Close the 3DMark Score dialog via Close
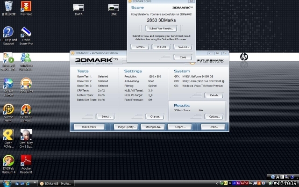The width and height of the screenshot is (299, 187). pos(183,57)
